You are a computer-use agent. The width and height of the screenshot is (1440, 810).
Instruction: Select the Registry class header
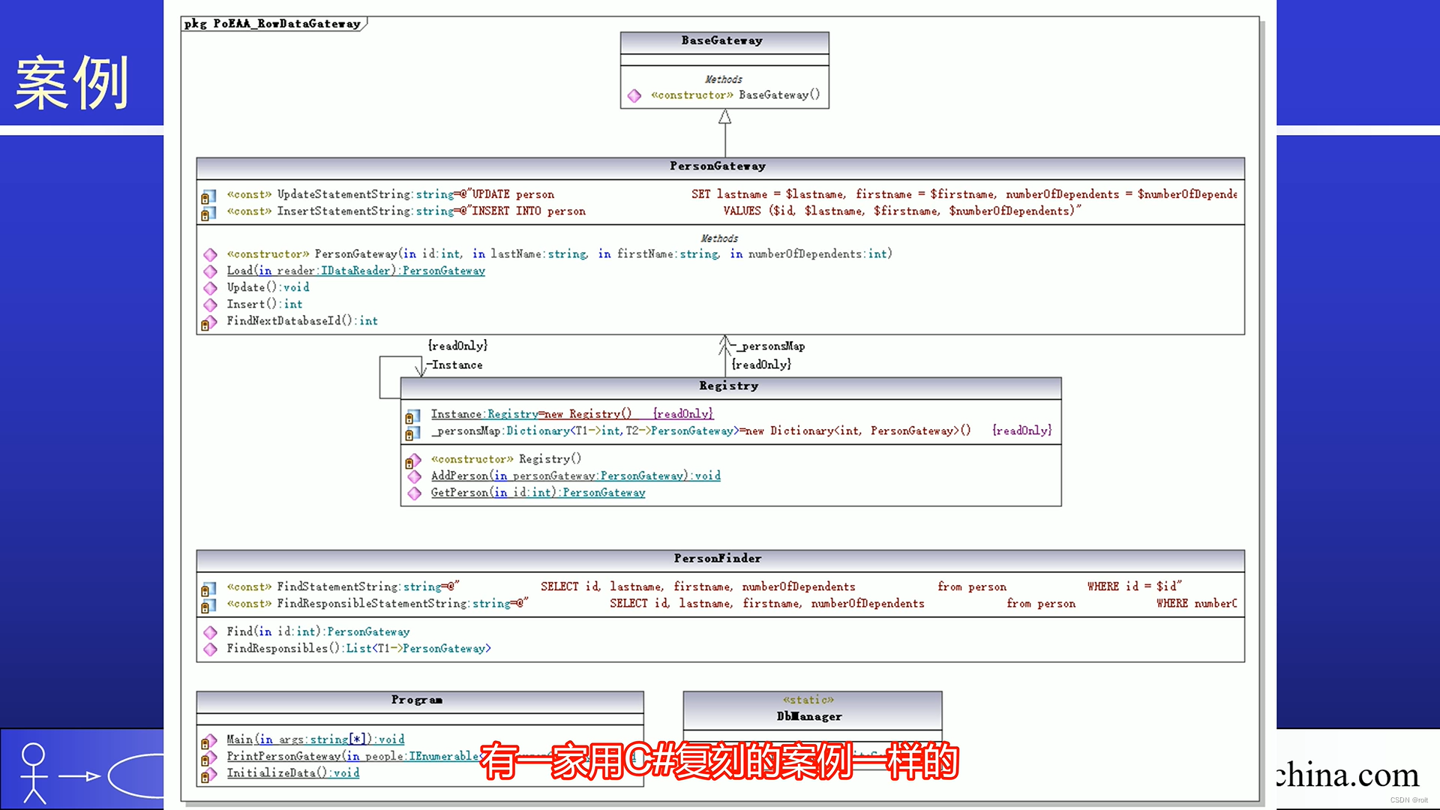[x=729, y=386]
